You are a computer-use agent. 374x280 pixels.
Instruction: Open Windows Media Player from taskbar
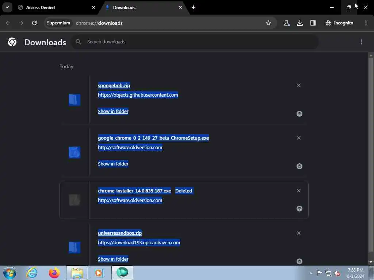pos(99,273)
